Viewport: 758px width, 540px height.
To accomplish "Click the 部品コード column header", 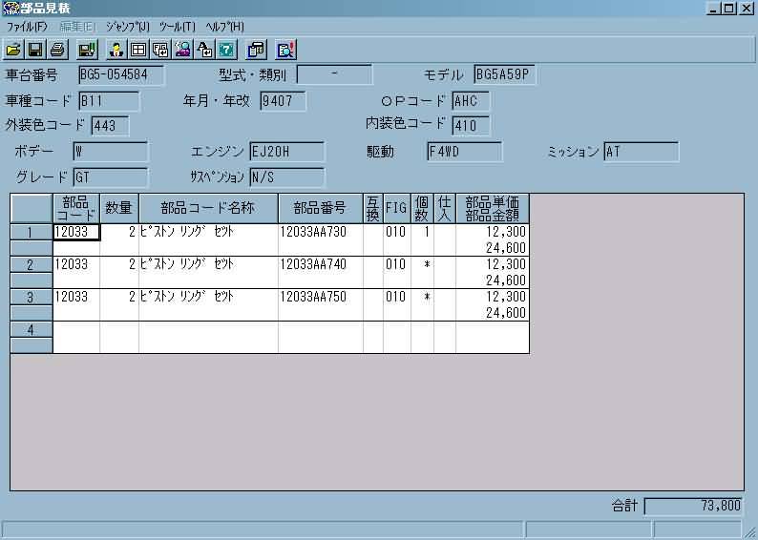I will point(76,209).
